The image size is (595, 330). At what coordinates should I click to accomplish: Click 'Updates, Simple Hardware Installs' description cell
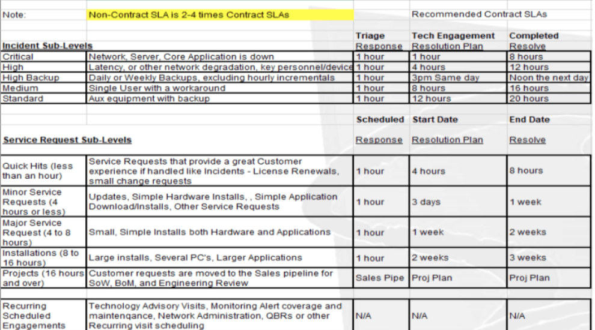click(x=220, y=202)
